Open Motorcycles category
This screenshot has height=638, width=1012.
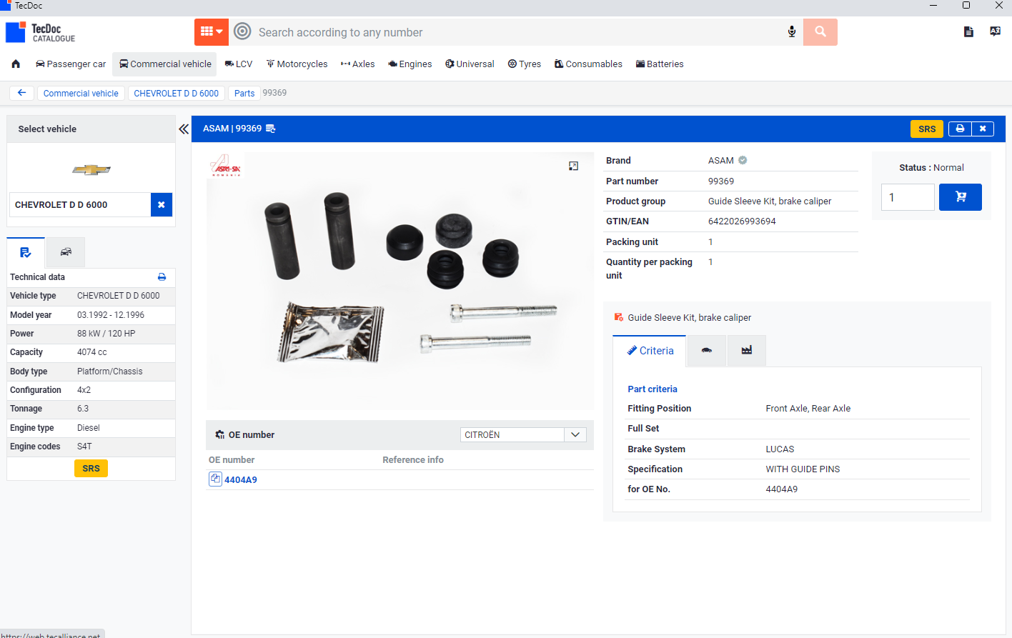[297, 64]
